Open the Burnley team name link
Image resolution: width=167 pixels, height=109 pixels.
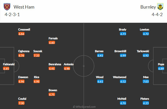coord(147,7)
